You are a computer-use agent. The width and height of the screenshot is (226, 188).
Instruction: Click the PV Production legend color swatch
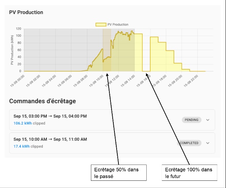click(x=101, y=25)
